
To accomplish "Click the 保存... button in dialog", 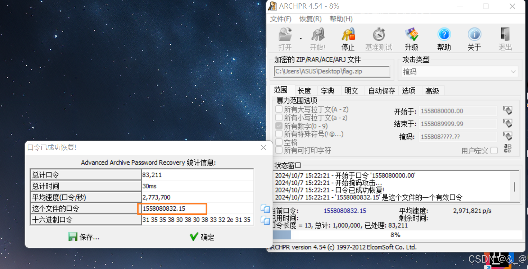I will pos(84,237).
